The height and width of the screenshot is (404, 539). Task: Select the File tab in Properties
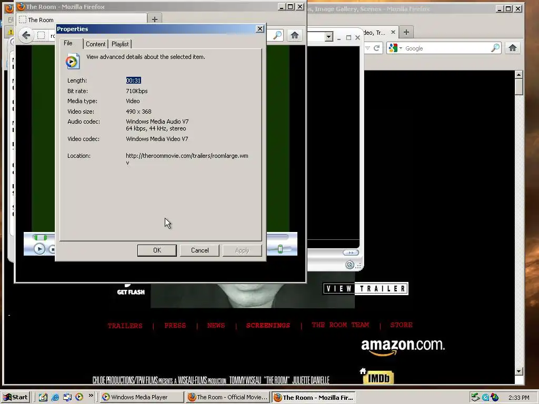[68, 43]
